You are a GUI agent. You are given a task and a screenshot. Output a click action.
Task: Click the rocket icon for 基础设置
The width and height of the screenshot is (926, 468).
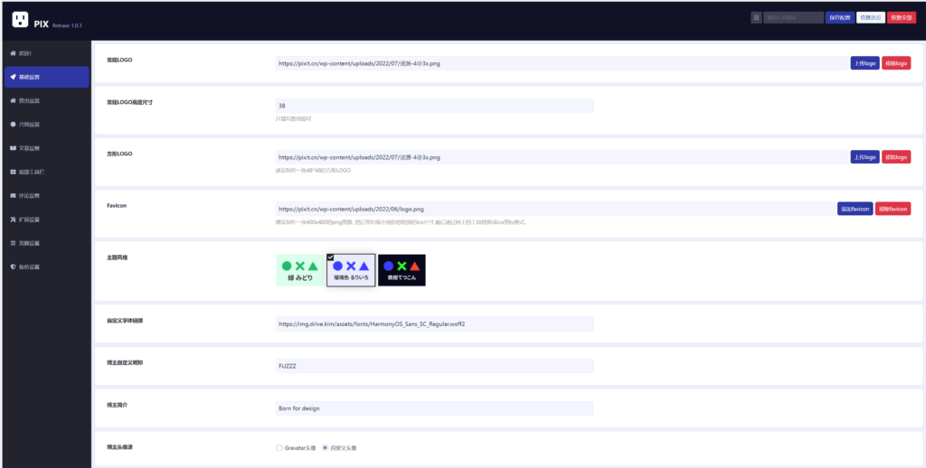click(x=13, y=77)
